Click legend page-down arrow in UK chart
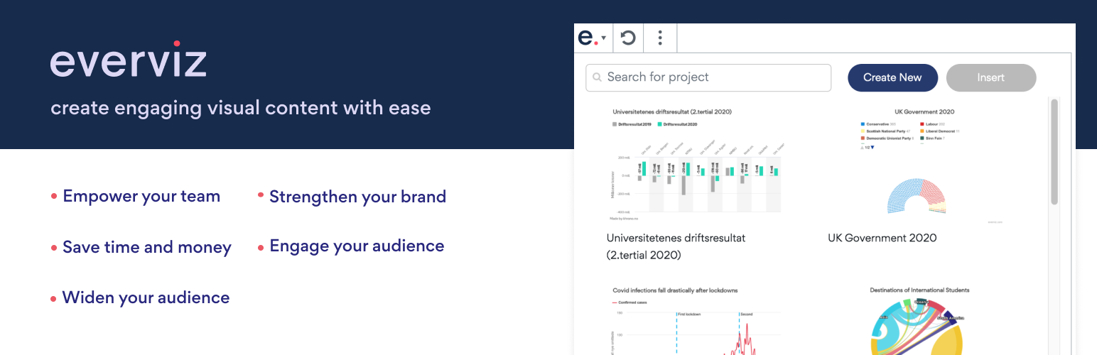This screenshot has width=1097, height=355. point(873,147)
